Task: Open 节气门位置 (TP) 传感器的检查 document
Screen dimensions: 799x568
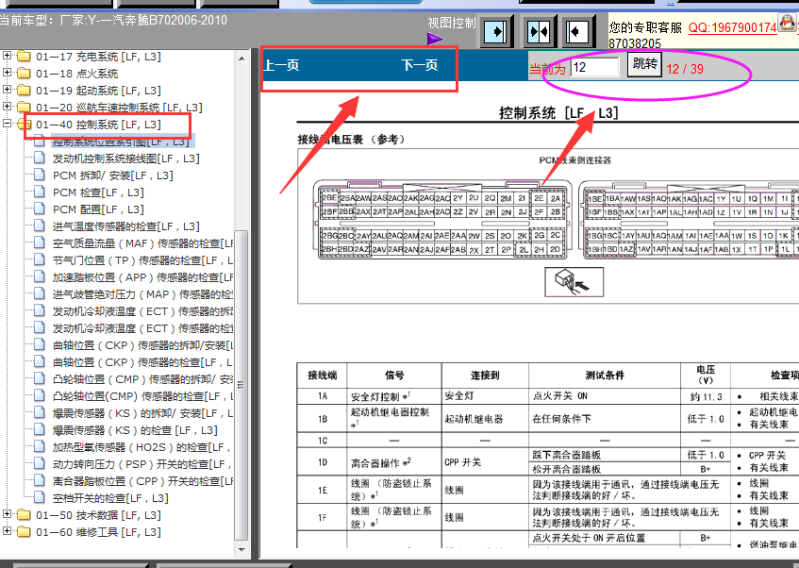Action: pyautogui.click(x=142, y=260)
